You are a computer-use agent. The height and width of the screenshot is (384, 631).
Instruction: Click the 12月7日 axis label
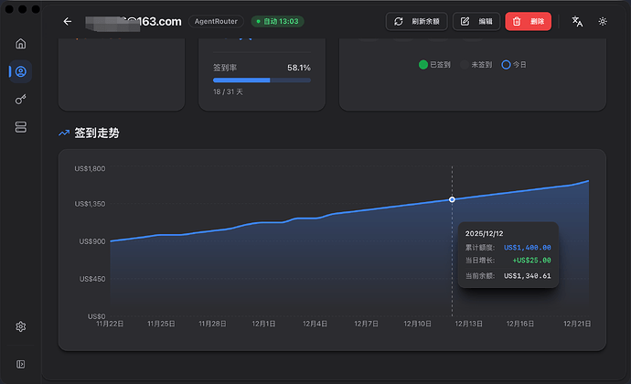(x=366, y=324)
